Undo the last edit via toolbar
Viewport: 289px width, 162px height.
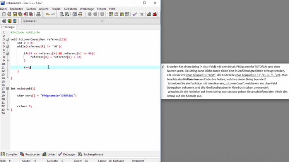48,14
